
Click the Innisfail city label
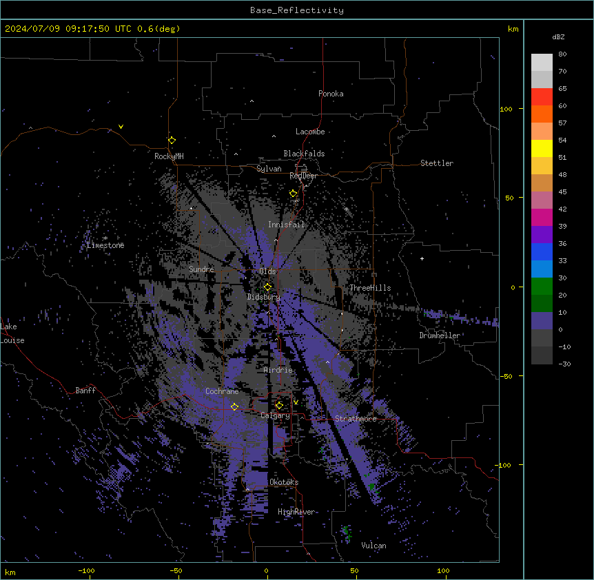286,225
